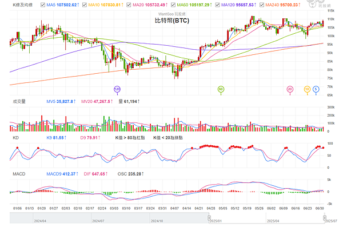Image resolution: width=343 pixels, height=227 pixels.
Task: Click the 75k price axis label
Action: (330, 78)
